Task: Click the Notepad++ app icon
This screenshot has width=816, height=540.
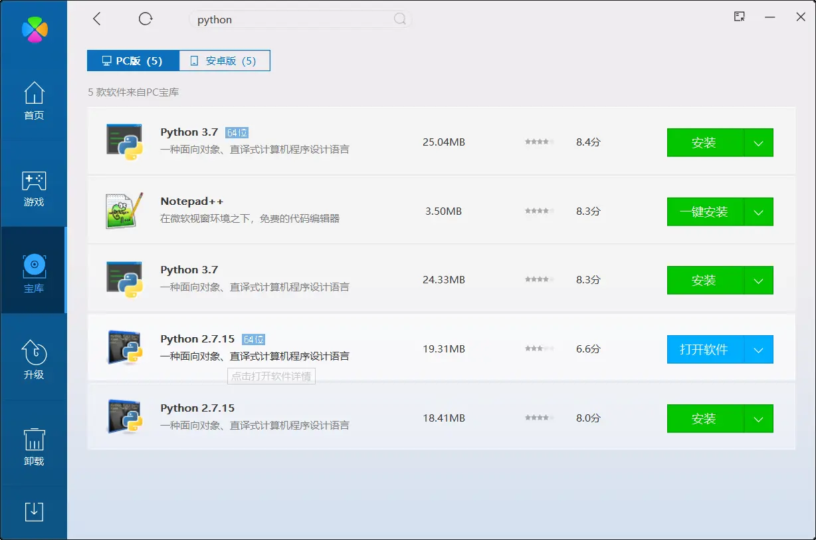Action: (124, 211)
